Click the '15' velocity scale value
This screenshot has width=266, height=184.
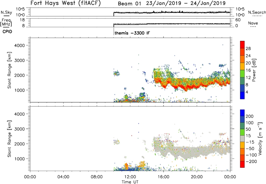[248, 136]
